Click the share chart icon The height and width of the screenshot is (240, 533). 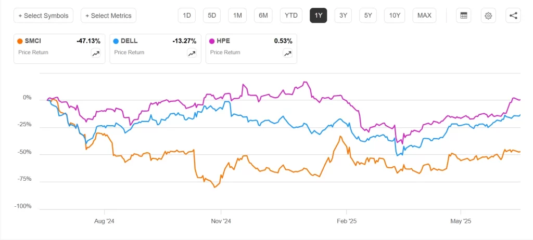click(x=513, y=16)
